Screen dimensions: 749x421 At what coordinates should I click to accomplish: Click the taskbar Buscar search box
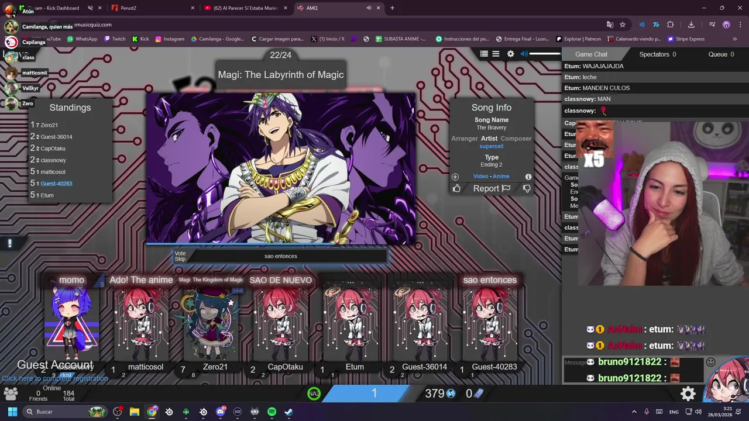(x=66, y=412)
